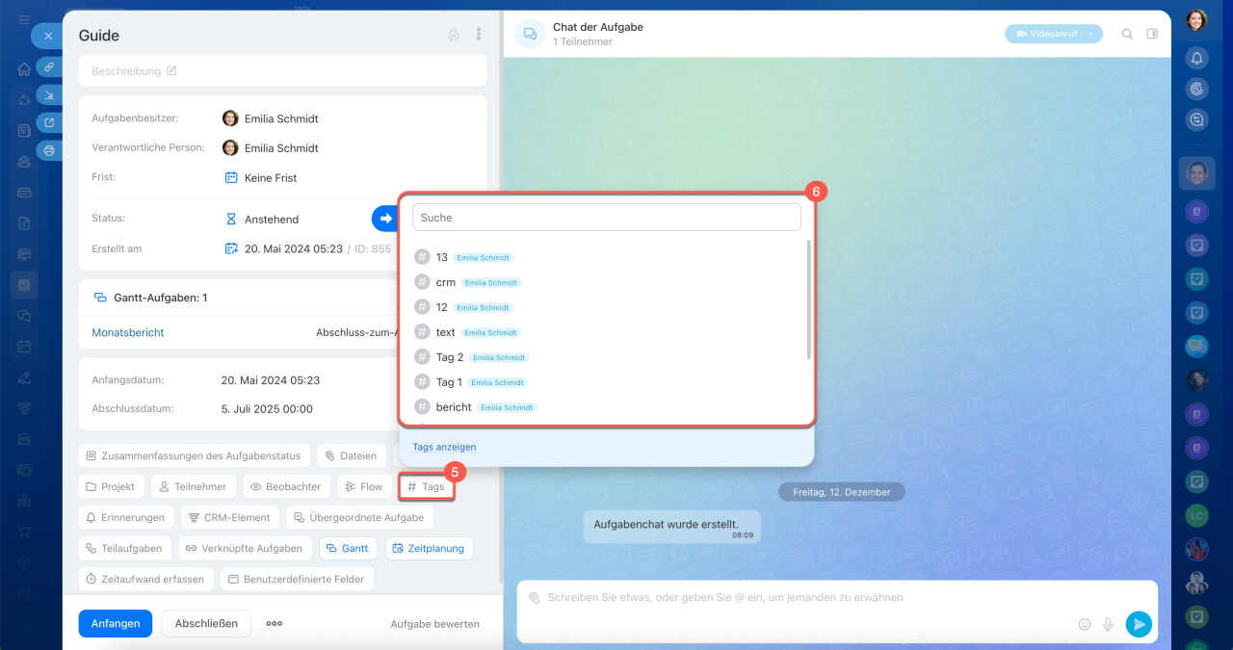Open the Monatsbericht linked task
1233x650 pixels.
[128, 332]
